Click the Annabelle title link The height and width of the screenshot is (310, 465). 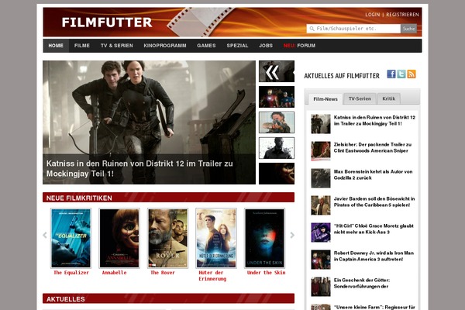tap(114, 273)
